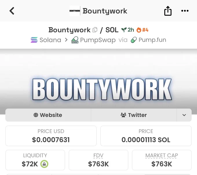197x175 pixels.
Task: Tap the FDV label
Action: (99, 156)
